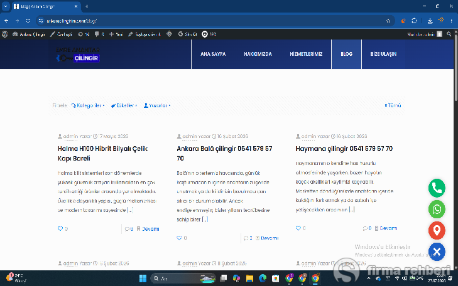Image resolution: width=458 pixels, height=286 pixels.
Task: Click the red map location pin icon
Action: point(437,230)
